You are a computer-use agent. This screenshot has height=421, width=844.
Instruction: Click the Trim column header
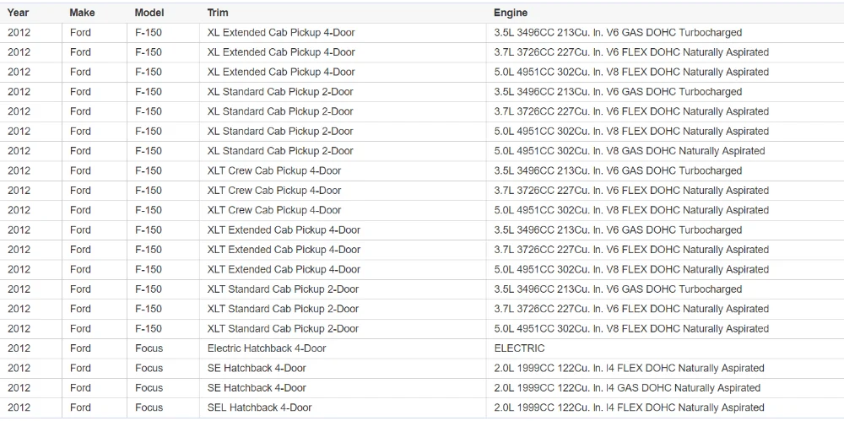pyautogui.click(x=218, y=13)
